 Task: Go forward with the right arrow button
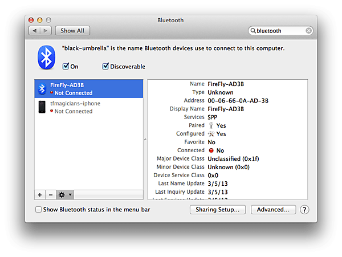pos(46,31)
